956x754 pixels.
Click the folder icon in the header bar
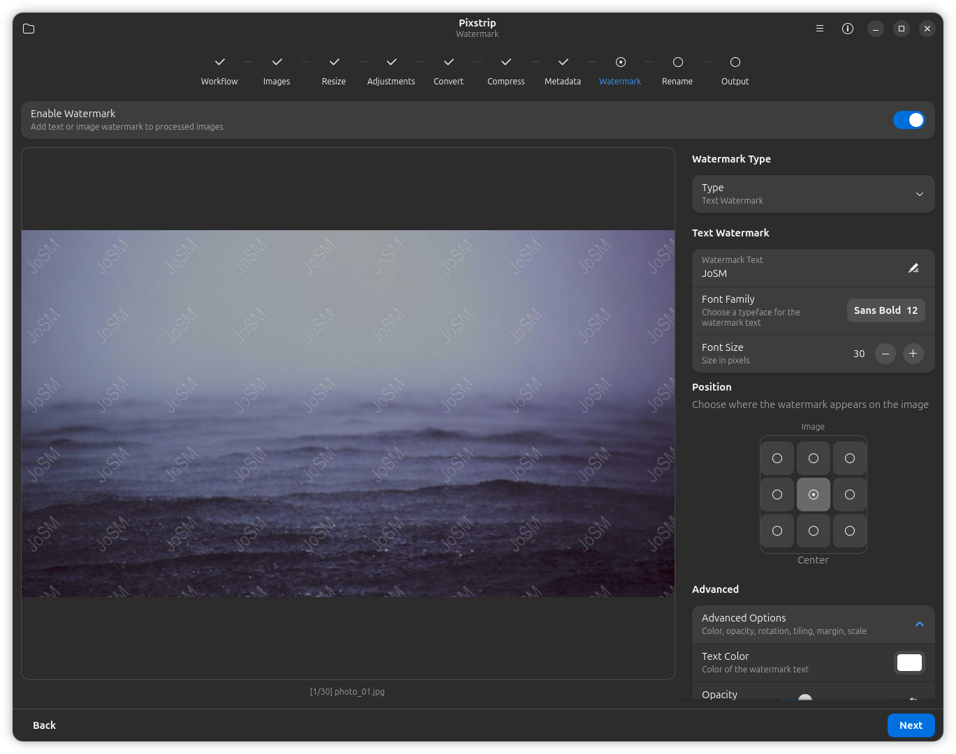[29, 29]
